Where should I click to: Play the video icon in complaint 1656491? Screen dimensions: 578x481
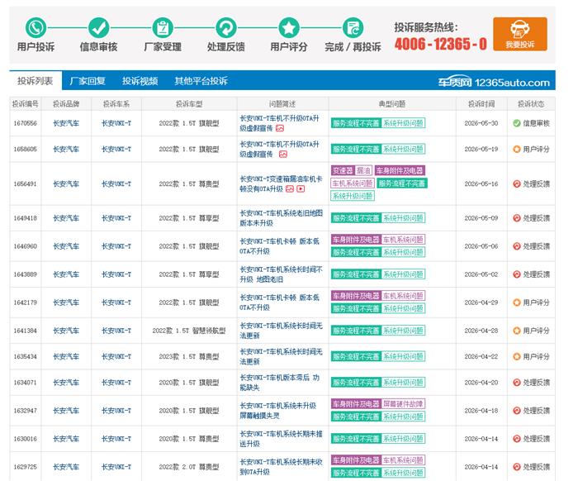(301, 189)
